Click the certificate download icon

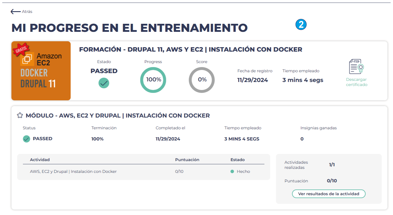pos(356,67)
